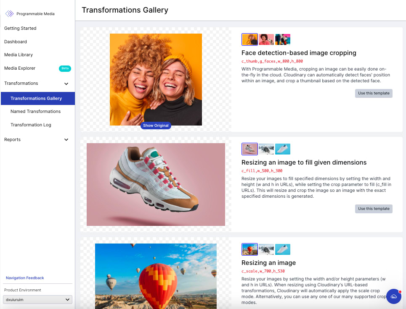Click the Transformations Gallery page heading
Screen dimensions: 406x309
[x=125, y=10]
